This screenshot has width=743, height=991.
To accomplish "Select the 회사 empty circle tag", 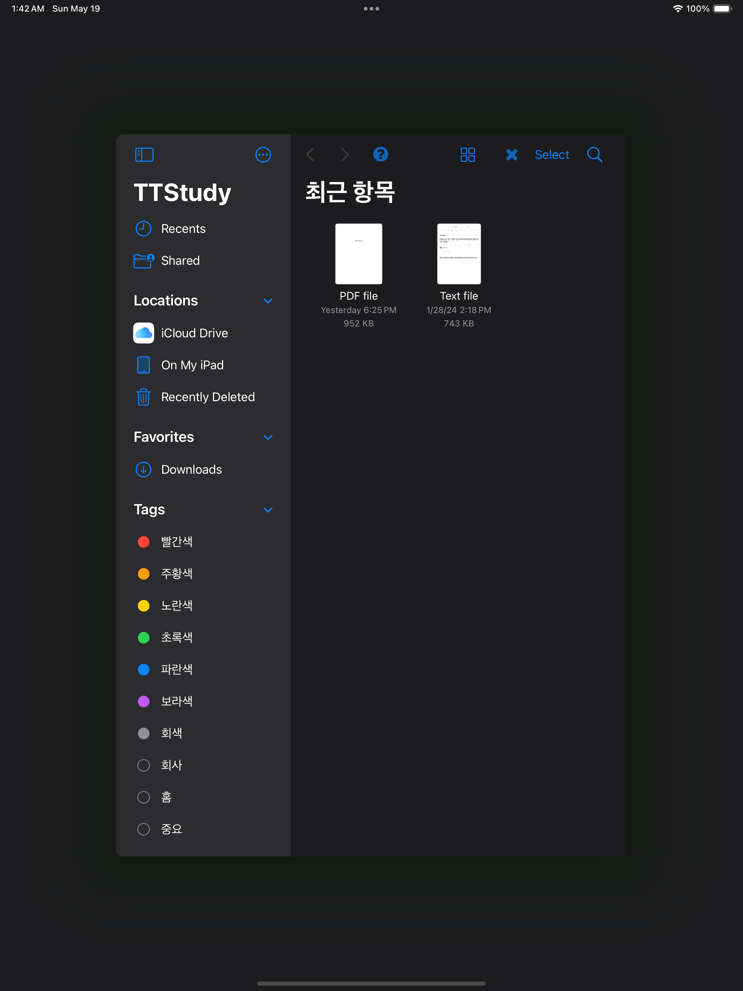I will coord(143,765).
